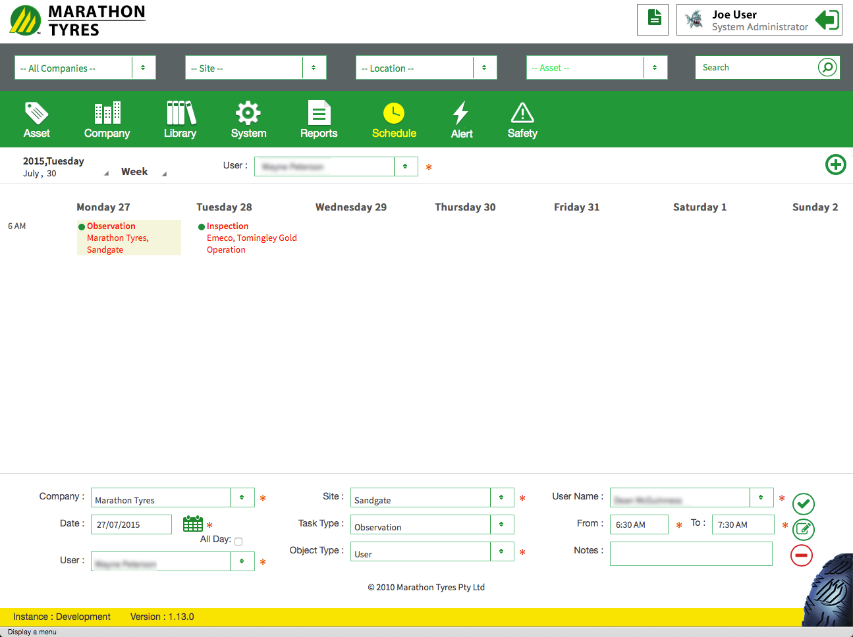Open the date picker calendar icon
This screenshot has width=853, height=637.
(x=193, y=524)
